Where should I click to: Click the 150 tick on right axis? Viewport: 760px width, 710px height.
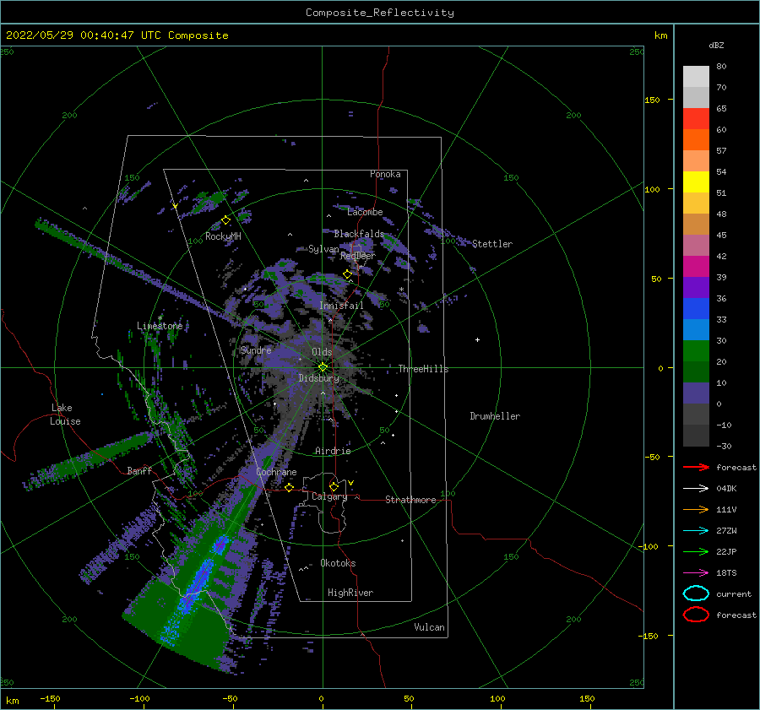[652, 100]
